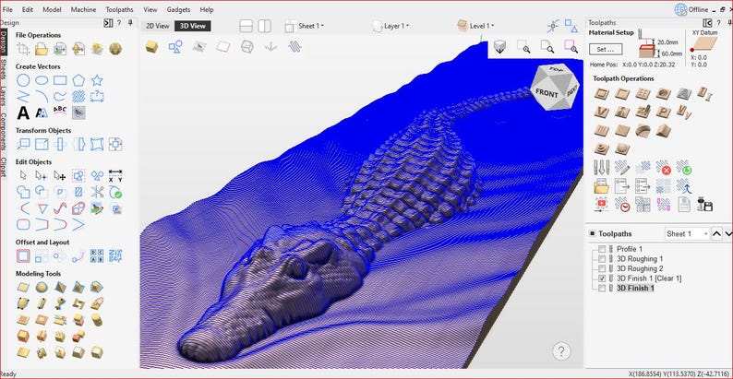
Task: Open the Toolpaths menu
Action: (119, 9)
